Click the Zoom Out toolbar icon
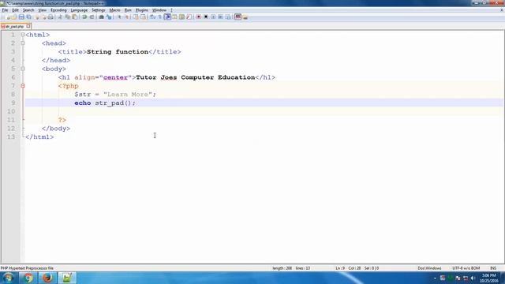The image size is (505, 284). (x=126, y=17)
